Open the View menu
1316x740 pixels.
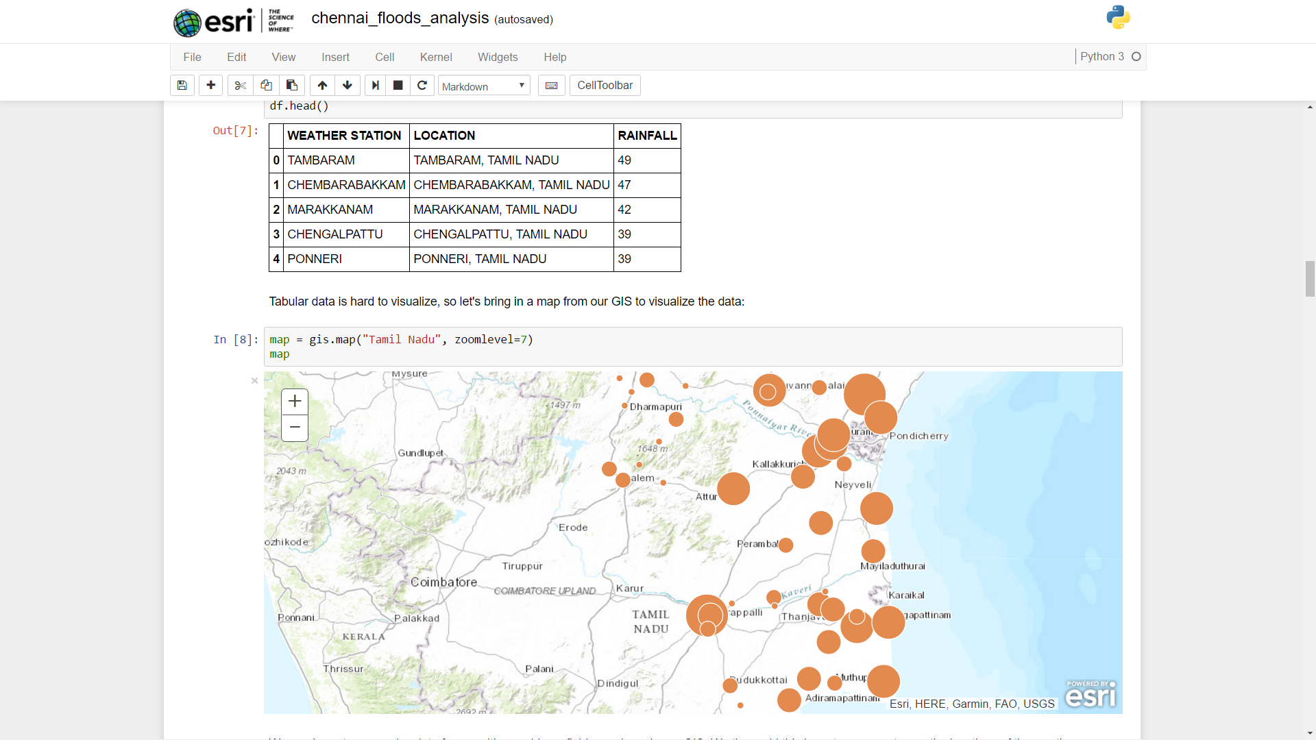(284, 57)
